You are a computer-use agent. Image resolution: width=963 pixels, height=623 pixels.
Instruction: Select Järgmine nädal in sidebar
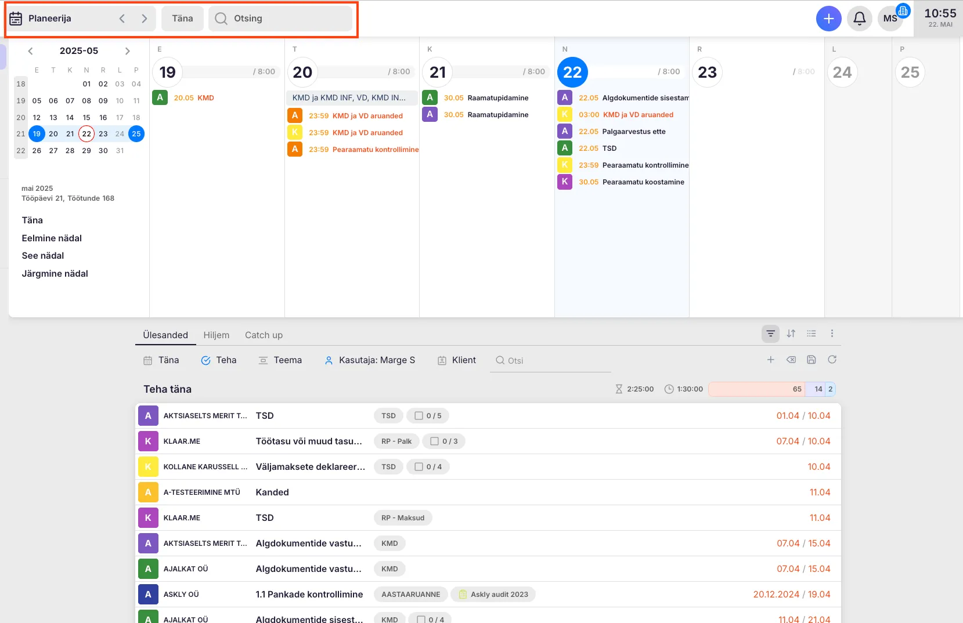pos(55,274)
